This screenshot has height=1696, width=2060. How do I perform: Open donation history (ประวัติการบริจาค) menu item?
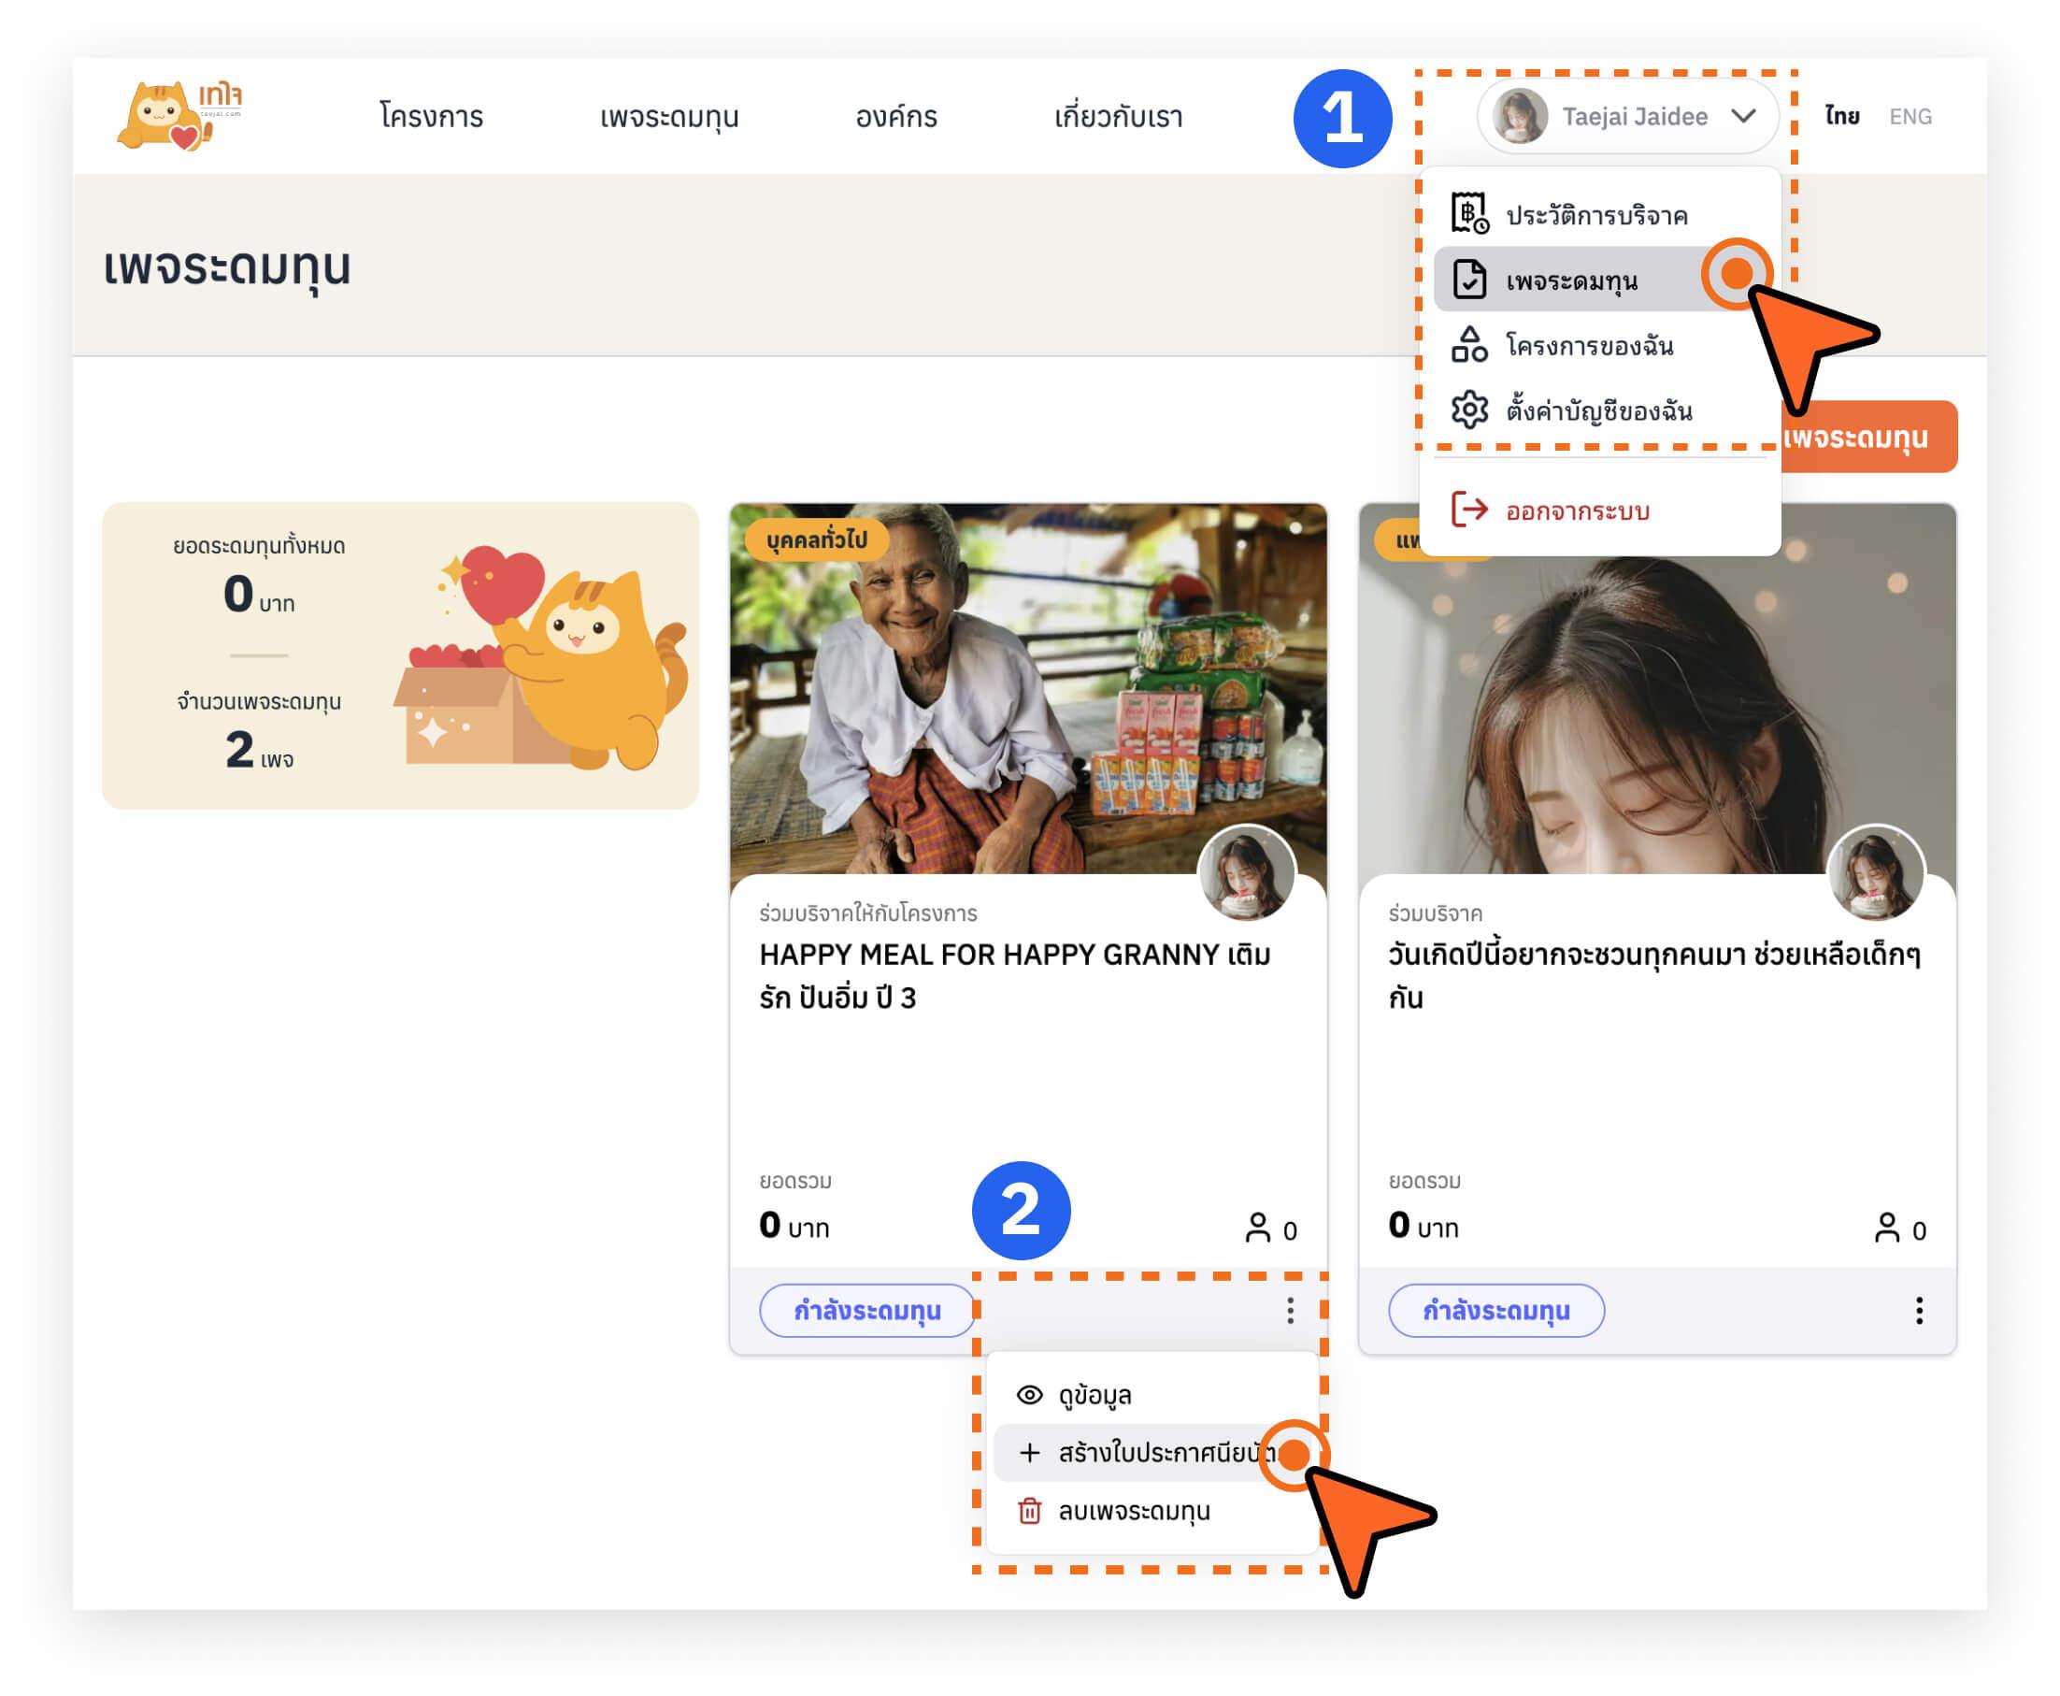[x=1596, y=215]
